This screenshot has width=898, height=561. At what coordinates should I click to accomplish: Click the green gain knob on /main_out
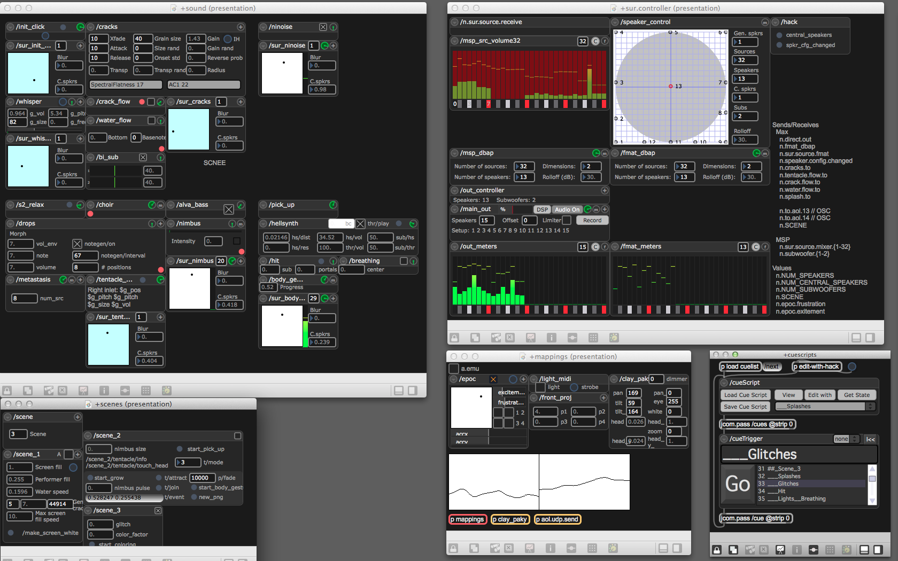(x=587, y=209)
